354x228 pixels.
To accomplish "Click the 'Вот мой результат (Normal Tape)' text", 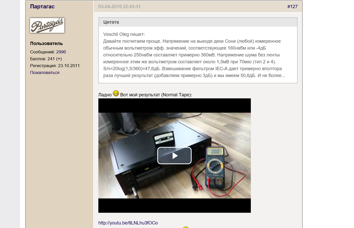I will [x=156, y=95].
